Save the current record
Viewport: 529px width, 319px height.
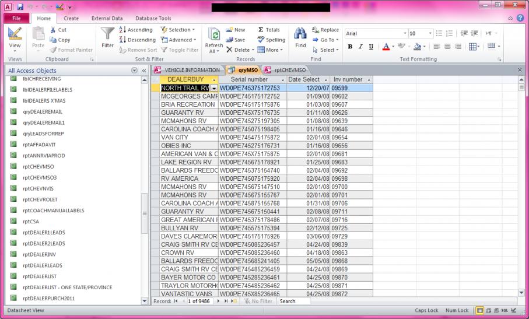pyautogui.click(x=236, y=40)
